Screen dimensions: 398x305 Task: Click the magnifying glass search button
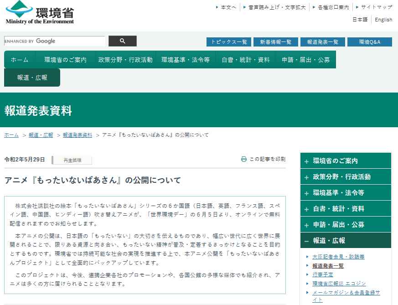point(122,41)
